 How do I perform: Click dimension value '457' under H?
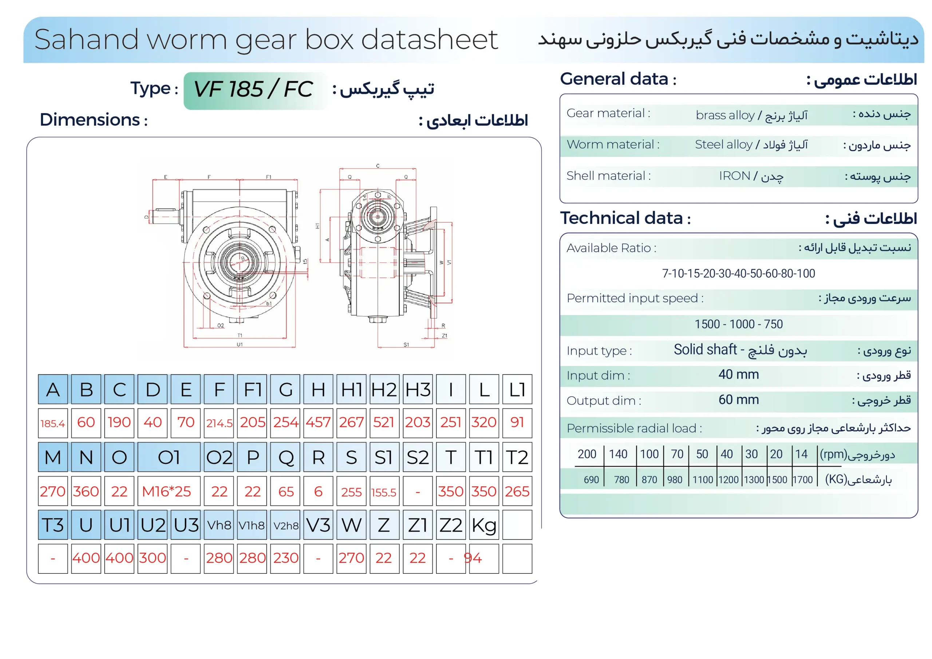pyautogui.click(x=318, y=422)
